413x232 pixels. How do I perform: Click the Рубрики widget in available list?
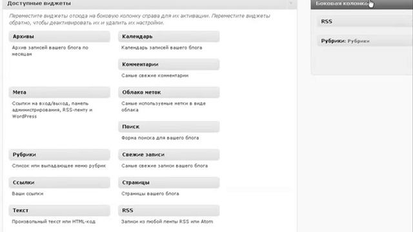pos(59,155)
